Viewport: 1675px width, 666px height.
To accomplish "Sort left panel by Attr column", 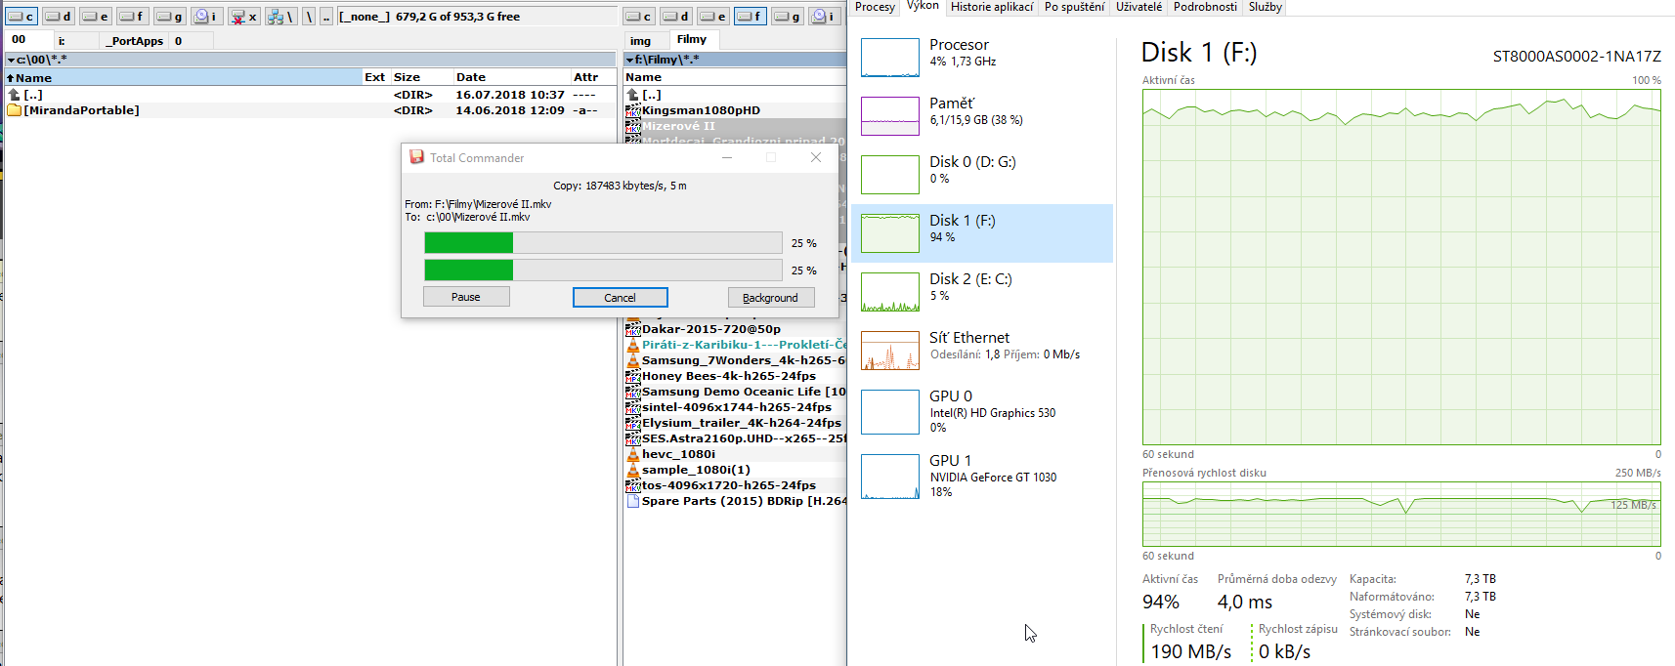I will tap(593, 77).
